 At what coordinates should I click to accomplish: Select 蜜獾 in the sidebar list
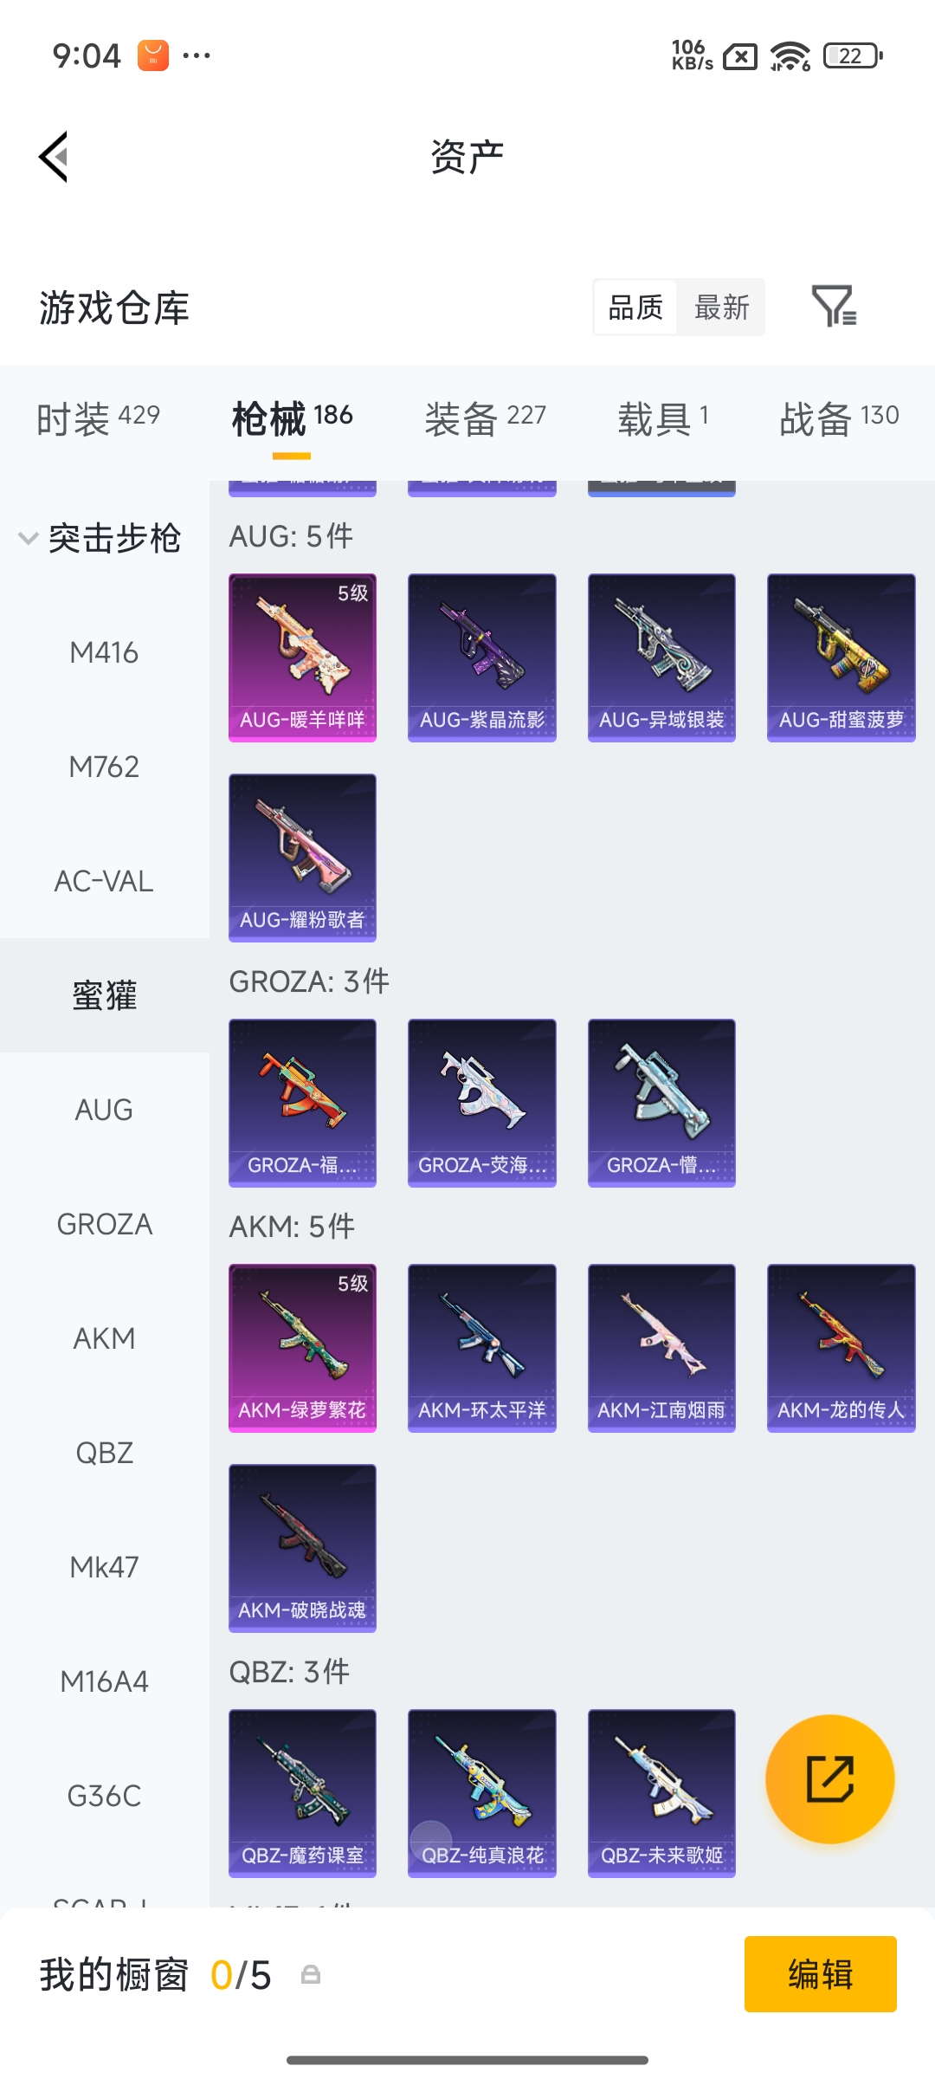pos(104,995)
